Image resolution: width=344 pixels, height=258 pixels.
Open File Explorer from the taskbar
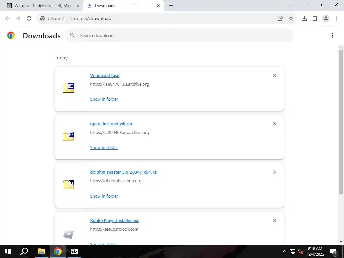tap(41, 251)
